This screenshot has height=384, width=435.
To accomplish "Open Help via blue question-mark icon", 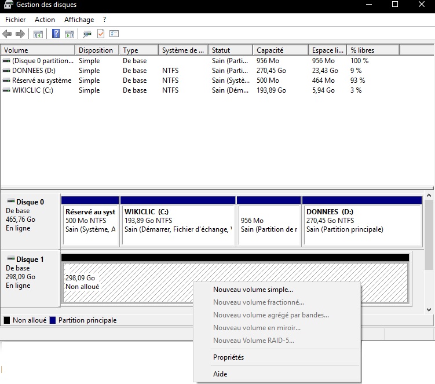I will (x=56, y=34).
